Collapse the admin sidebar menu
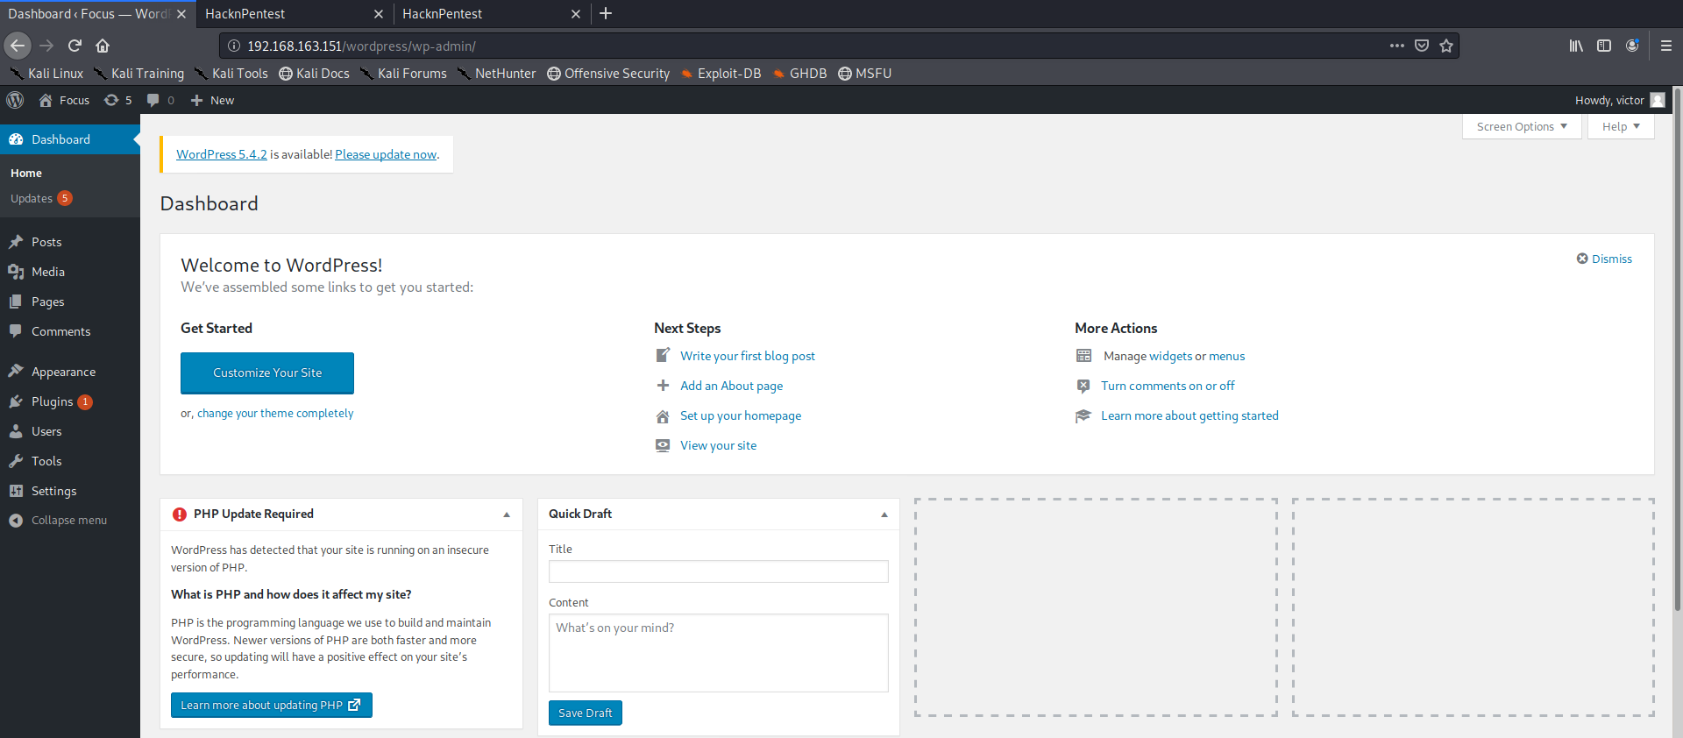This screenshot has height=738, width=1683. (70, 520)
